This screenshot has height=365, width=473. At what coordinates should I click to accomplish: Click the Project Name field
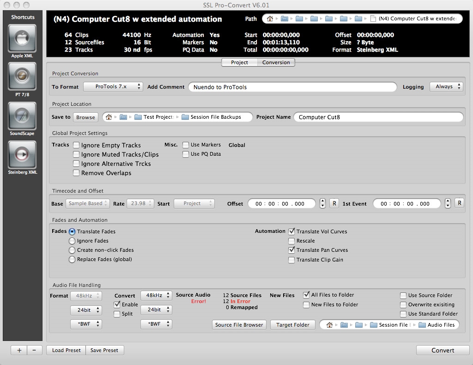click(x=379, y=117)
